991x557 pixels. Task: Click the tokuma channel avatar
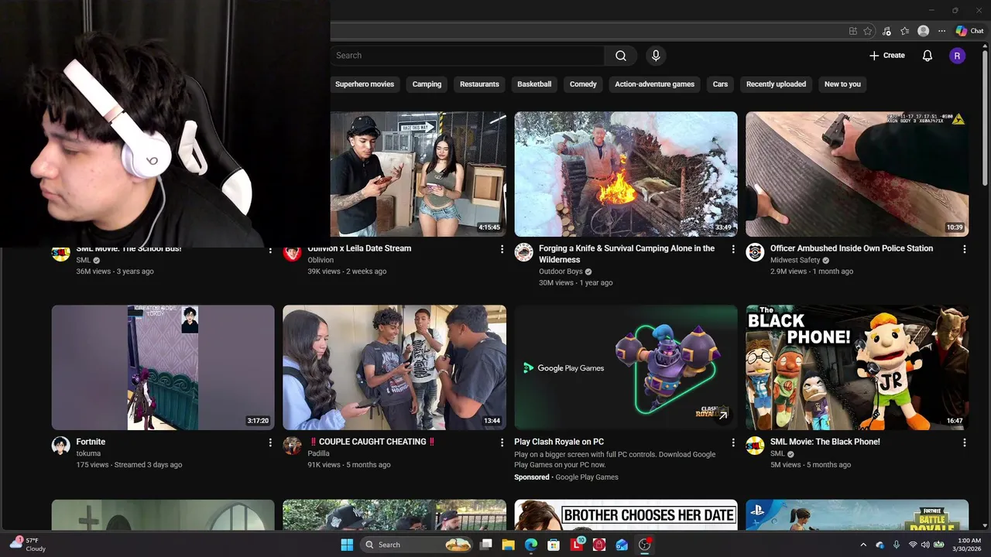(x=61, y=446)
